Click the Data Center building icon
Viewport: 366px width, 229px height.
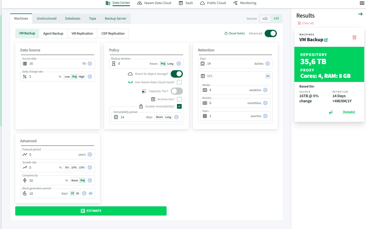coord(108,3)
